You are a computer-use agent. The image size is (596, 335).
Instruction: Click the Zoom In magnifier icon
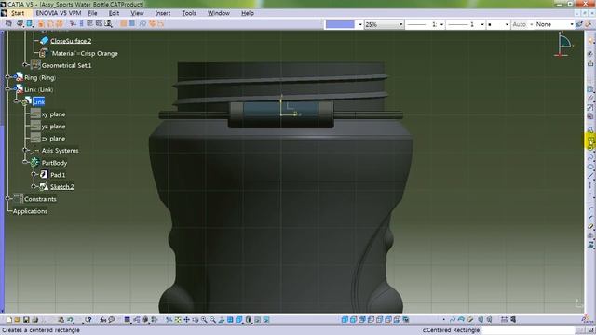[204, 320]
